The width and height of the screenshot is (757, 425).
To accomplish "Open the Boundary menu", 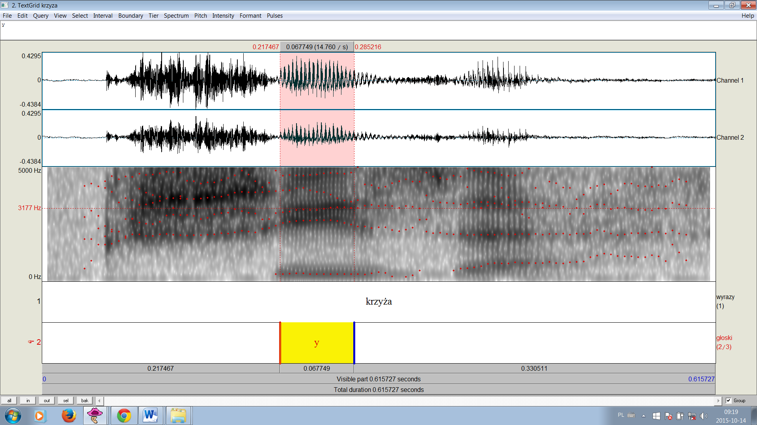I will click(131, 16).
